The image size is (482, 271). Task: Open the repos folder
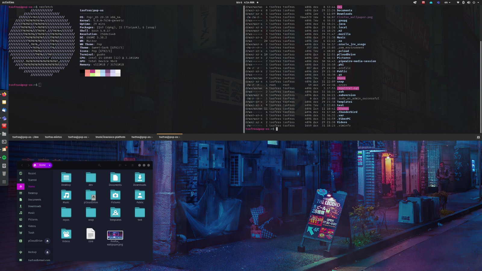[66, 214]
